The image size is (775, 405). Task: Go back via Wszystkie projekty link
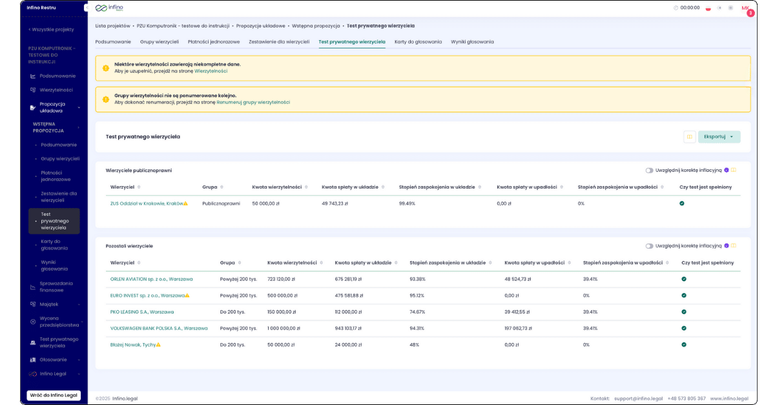pos(51,30)
